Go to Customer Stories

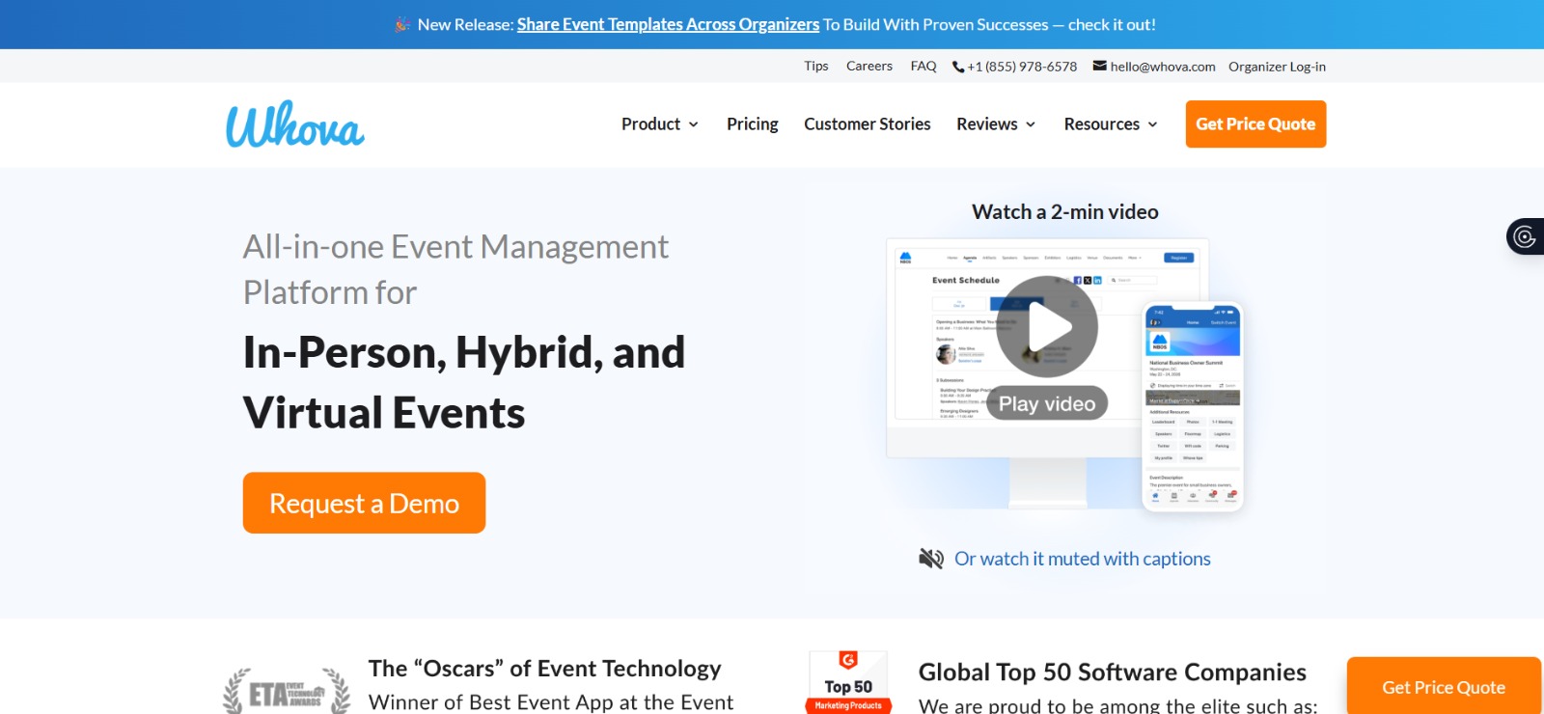click(x=867, y=124)
